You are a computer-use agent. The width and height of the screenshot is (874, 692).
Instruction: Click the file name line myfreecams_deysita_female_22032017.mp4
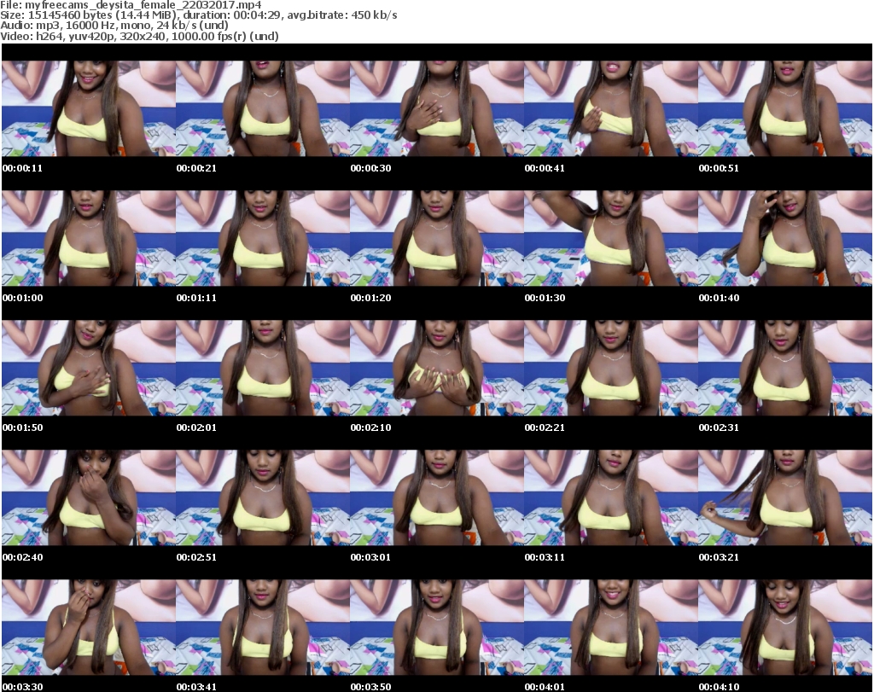click(x=131, y=4)
